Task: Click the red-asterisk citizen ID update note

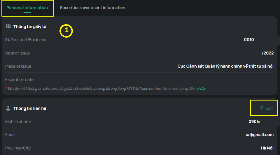Action: pyautogui.click(x=106, y=89)
